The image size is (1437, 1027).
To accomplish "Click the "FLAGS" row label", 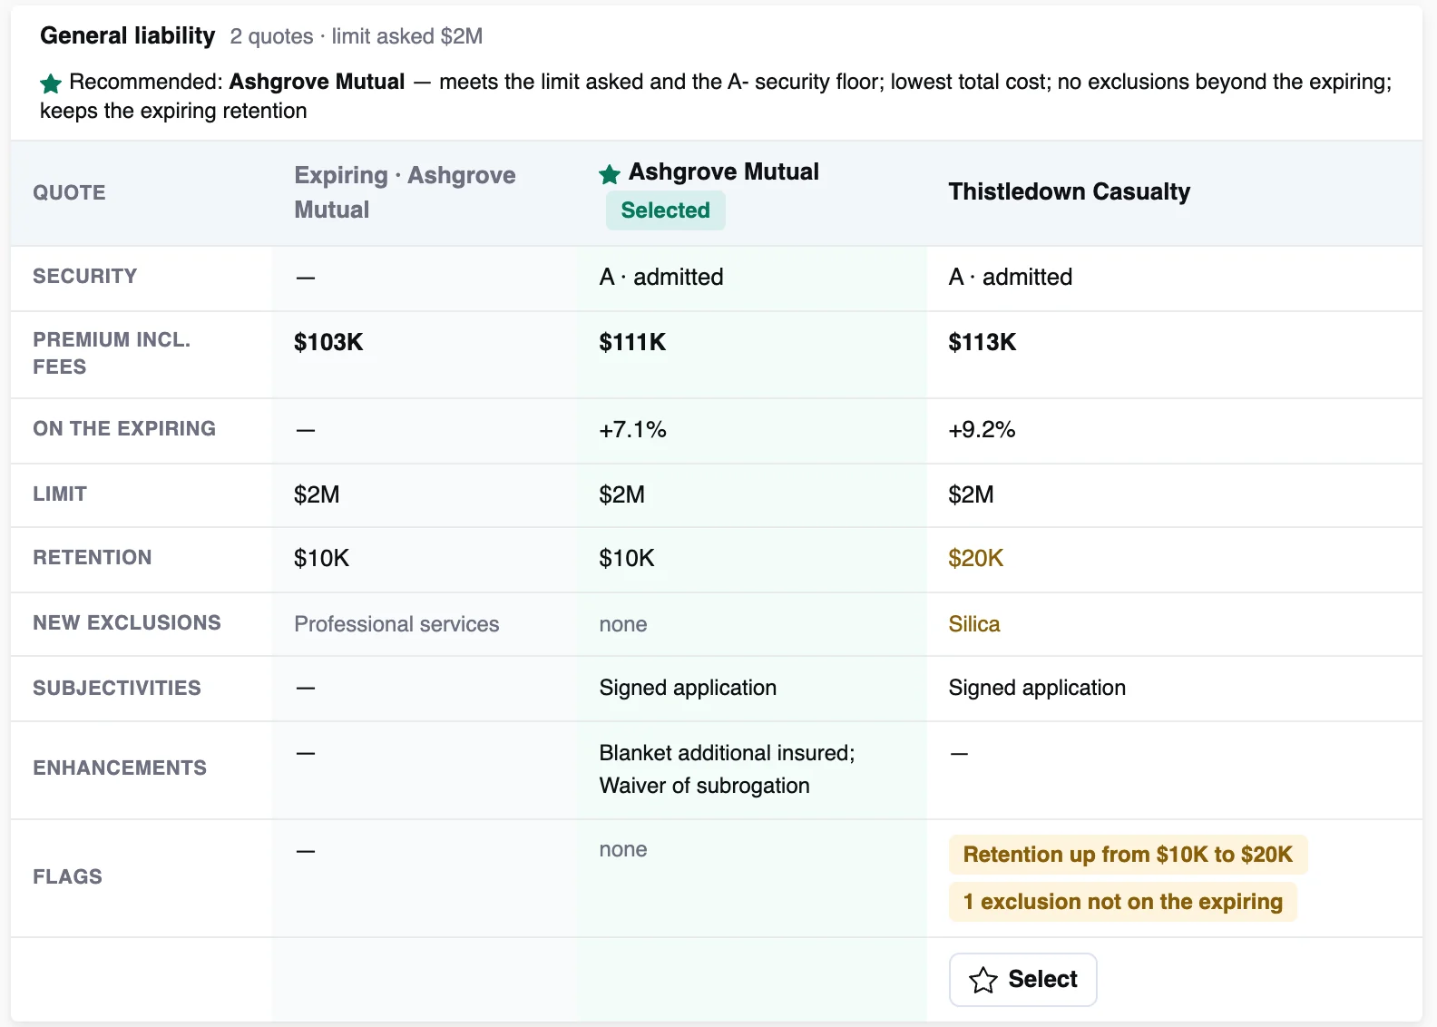I will [x=67, y=876].
